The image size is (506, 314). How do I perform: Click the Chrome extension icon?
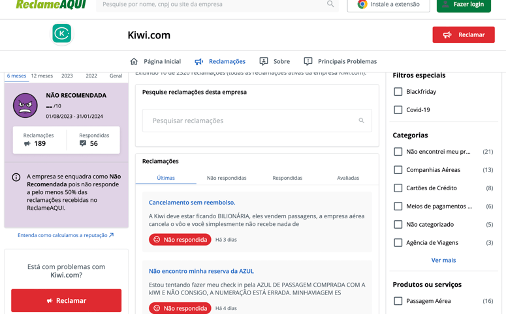pos(362,4)
